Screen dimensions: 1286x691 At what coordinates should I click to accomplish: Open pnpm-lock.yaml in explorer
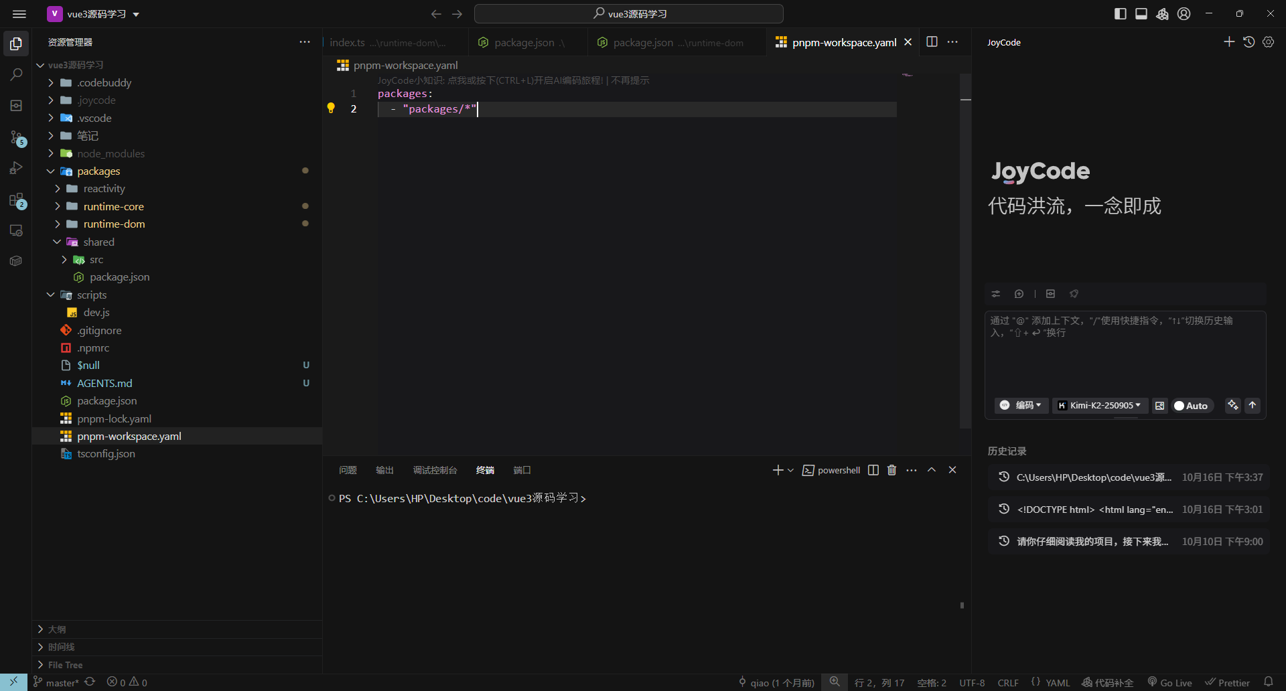(x=114, y=418)
